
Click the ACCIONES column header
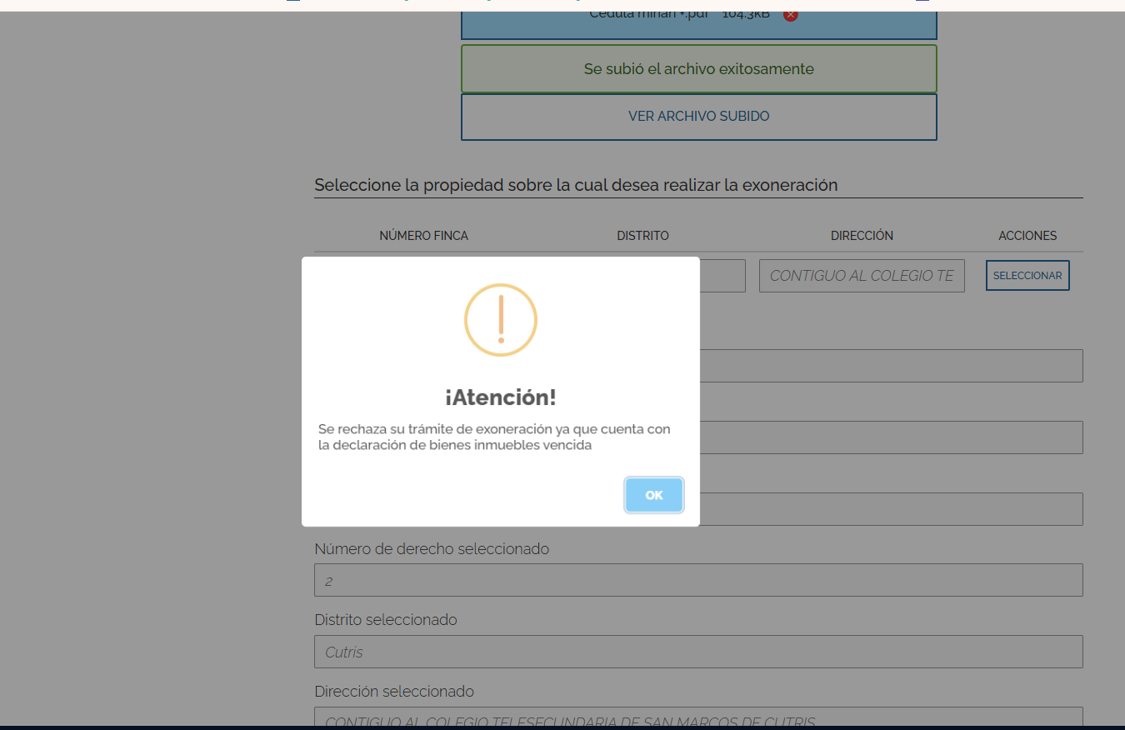(x=1027, y=236)
